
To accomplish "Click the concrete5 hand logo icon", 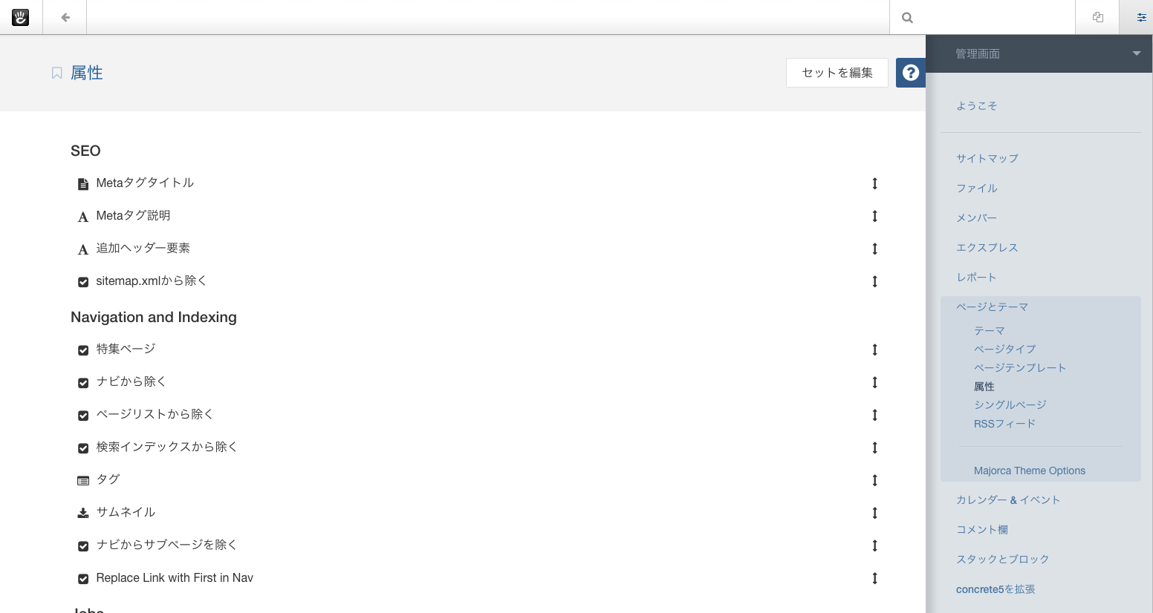I will (21, 17).
